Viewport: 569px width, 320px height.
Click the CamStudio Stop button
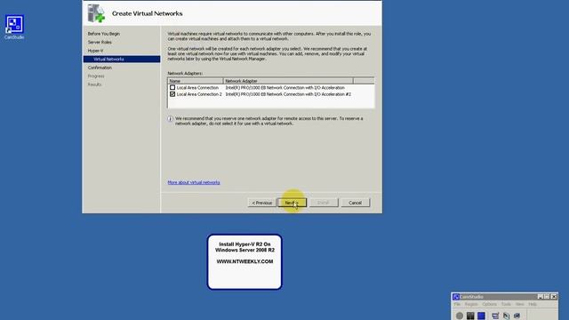[x=481, y=316]
